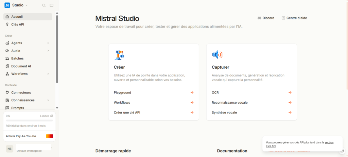
Task: Click the arrow next to Playground
Action: tap(192, 92)
